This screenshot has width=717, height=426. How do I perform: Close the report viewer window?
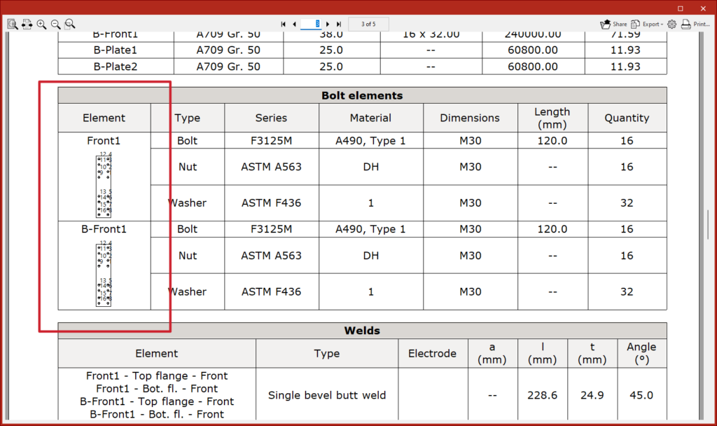tap(703, 8)
